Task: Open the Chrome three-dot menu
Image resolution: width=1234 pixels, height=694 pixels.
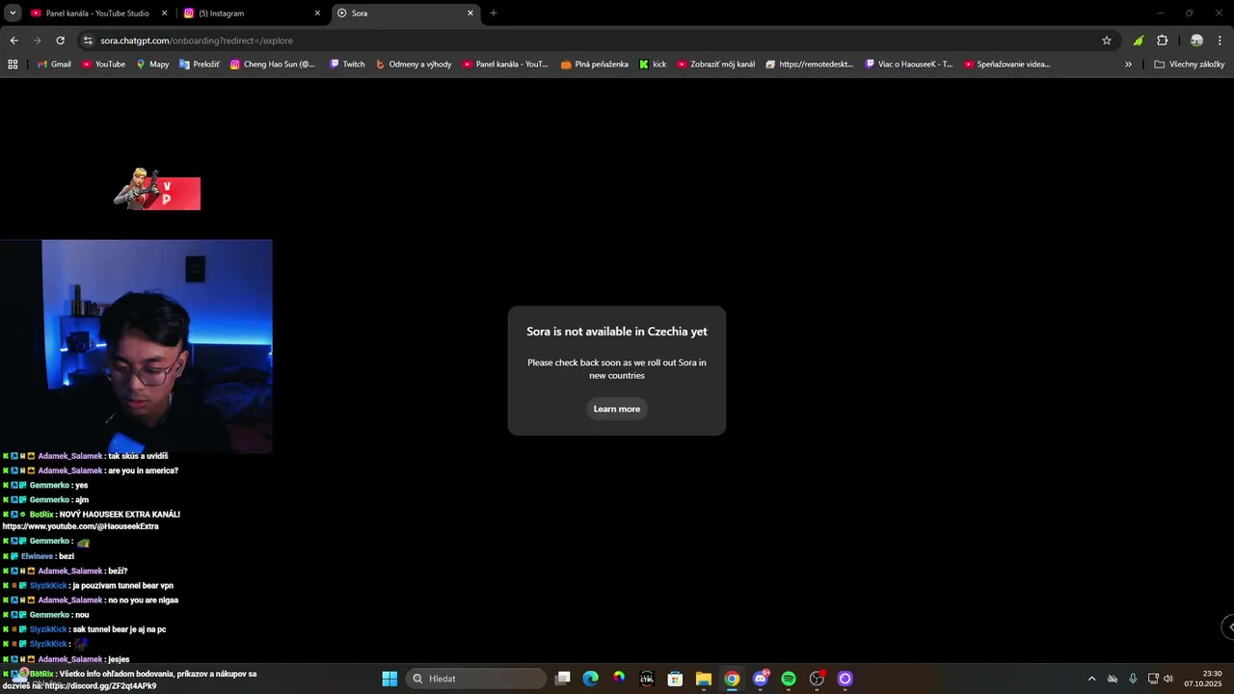Action: (1221, 40)
